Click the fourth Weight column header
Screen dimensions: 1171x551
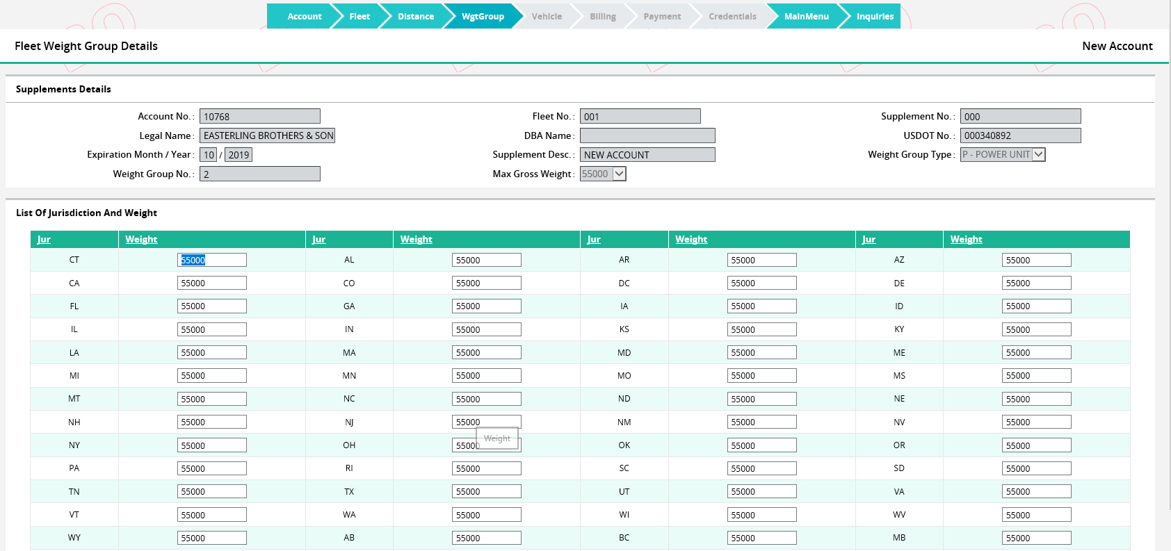[967, 239]
